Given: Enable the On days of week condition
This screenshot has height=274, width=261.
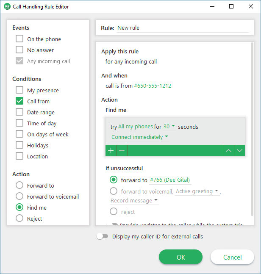Looking at the screenshot, I should (19, 134).
